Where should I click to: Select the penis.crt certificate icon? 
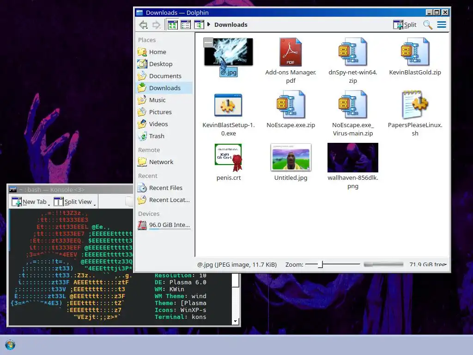(x=228, y=157)
